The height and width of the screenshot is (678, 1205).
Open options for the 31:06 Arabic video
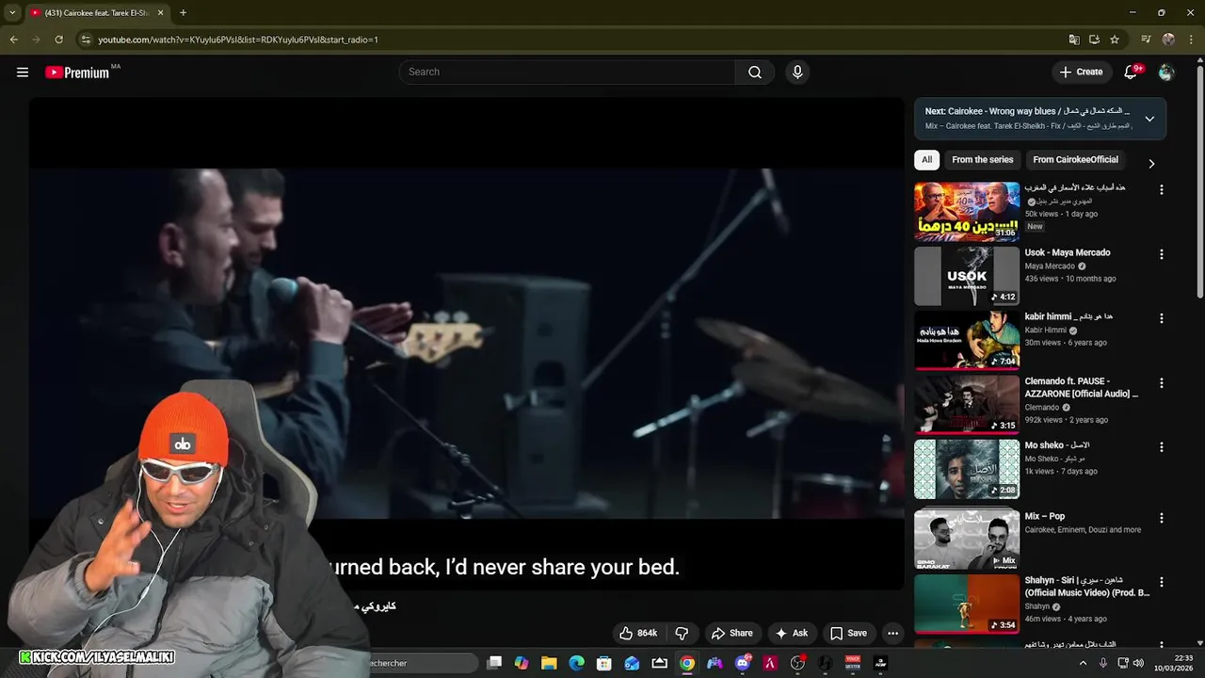1161,189
